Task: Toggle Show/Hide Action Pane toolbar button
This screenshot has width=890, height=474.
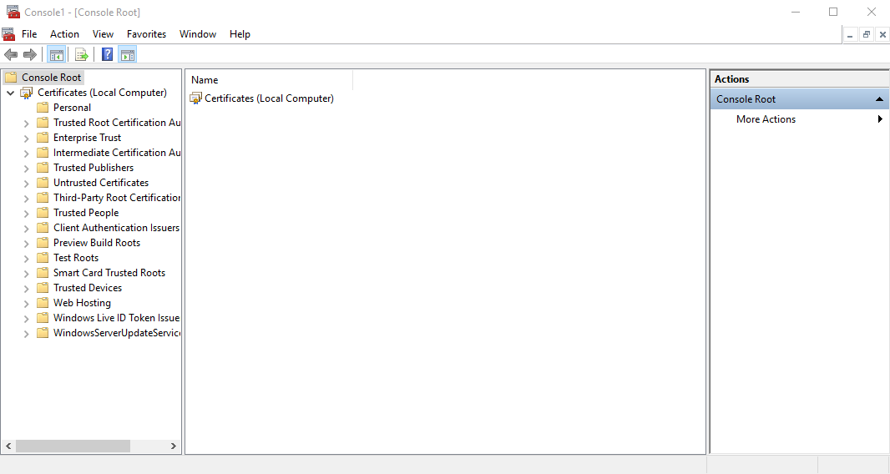Action: [x=127, y=55]
